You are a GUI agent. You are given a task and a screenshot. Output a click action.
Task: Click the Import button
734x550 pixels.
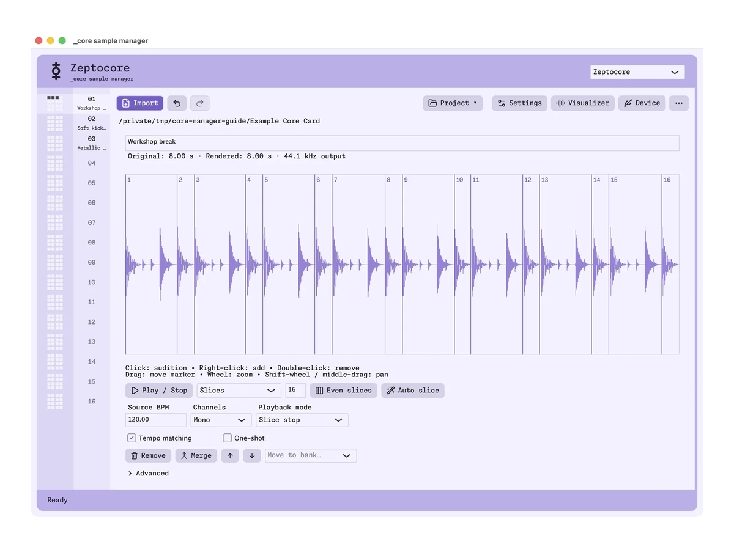click(140, 103)
